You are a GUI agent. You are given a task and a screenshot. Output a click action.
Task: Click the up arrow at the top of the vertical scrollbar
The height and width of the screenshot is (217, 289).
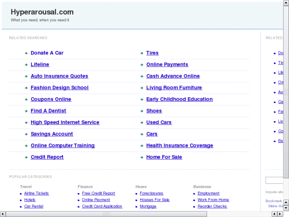[x=286, y=3]
